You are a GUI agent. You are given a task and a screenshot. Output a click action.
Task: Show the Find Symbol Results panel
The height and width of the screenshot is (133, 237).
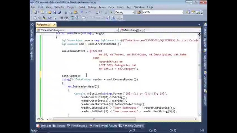[103, 126]
